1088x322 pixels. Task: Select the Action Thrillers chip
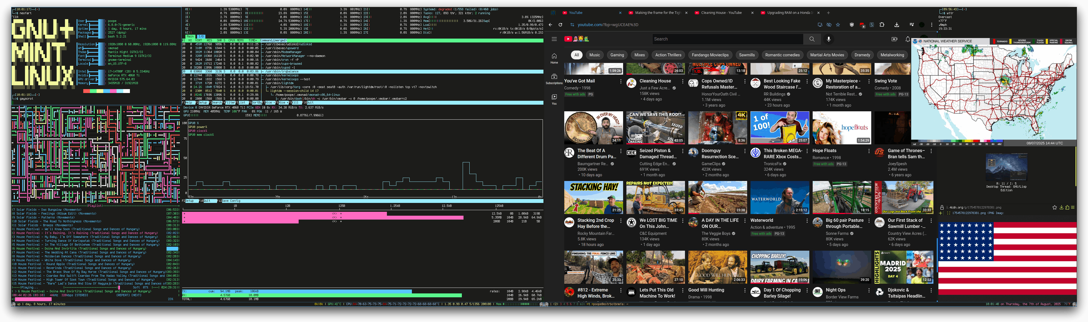pyautogui.click(x=668, y=55)
